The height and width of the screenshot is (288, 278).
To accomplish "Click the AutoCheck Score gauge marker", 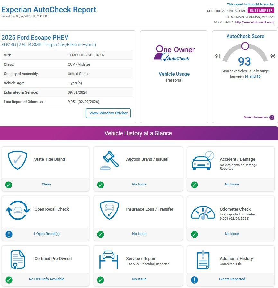I will coord(245,46).
